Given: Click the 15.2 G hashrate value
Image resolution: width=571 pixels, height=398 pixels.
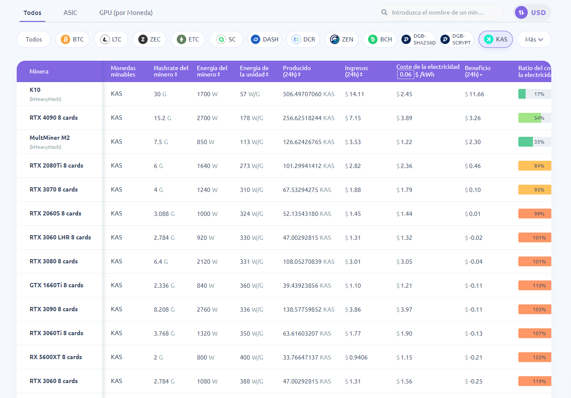Looking at the screenshot, I should (x=163, y=118).
